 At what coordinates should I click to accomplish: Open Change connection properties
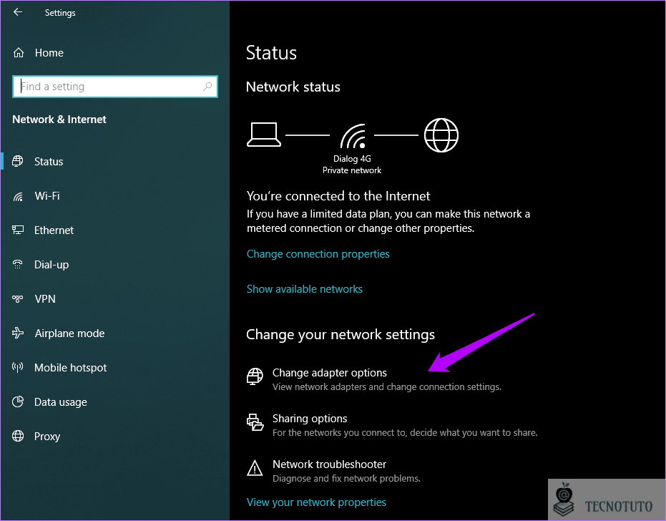318,253
